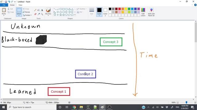Open Customize Quick Access Toolbar dropdown
The width and height of the screenshot is (197, 110).
tap(15, 2)
